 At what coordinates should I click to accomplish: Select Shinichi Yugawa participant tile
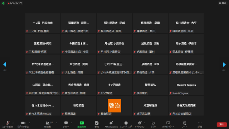click(186, 85)
